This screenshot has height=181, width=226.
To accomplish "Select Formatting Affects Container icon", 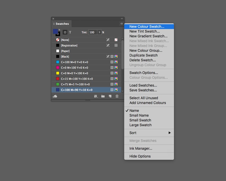I will click(65, 32).
